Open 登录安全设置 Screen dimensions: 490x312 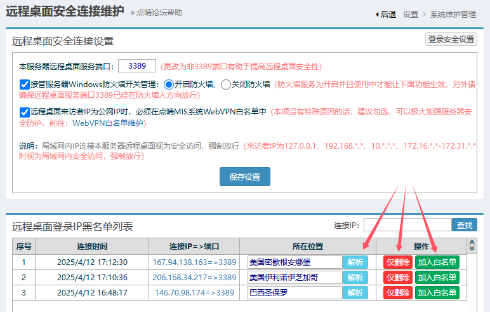click(451, 39)
